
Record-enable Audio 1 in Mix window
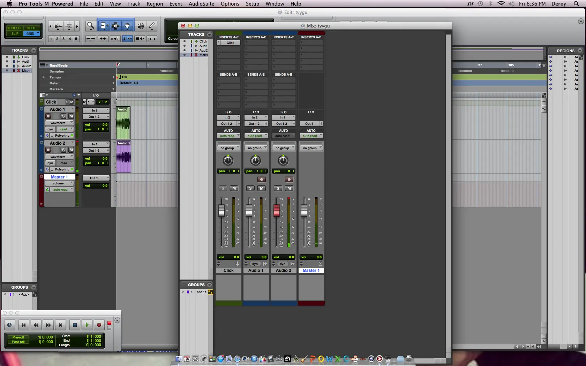tap(261, 180)
